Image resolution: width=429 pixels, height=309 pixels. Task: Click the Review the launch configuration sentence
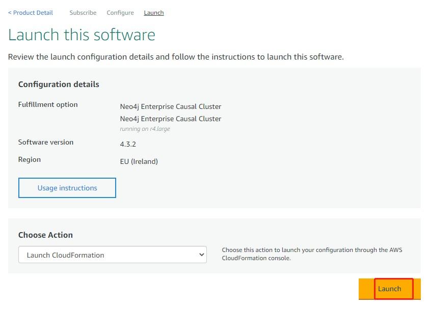(176, 57)
